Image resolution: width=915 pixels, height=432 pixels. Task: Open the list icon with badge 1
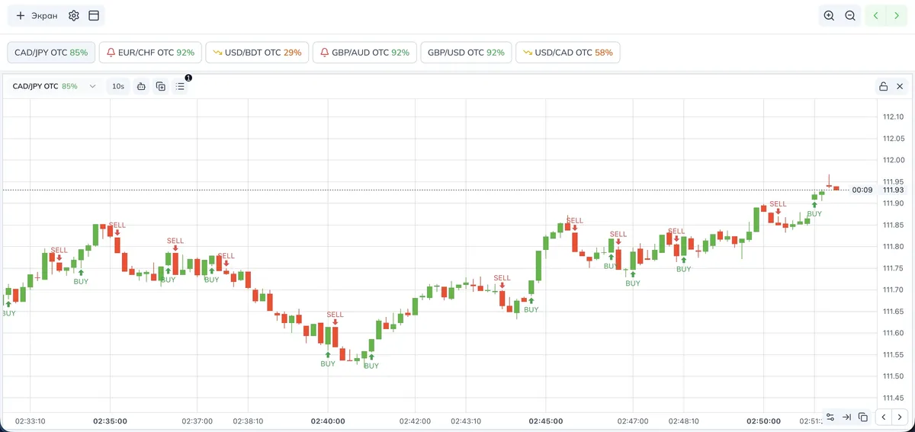pos(181,86)
